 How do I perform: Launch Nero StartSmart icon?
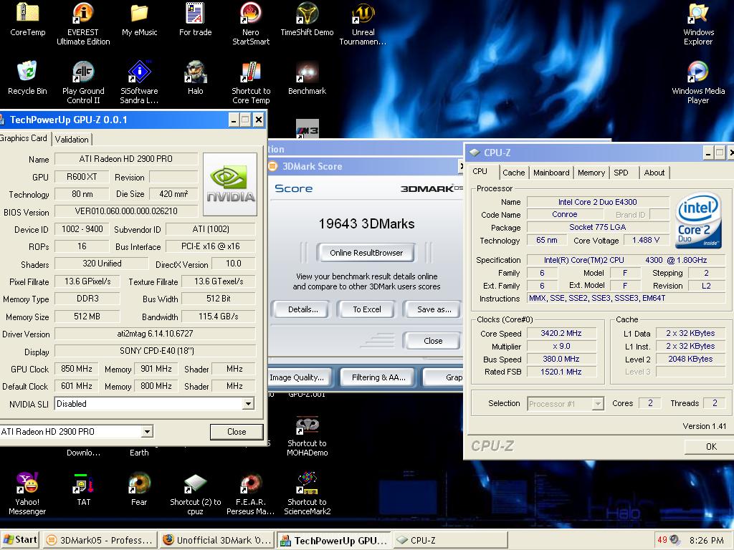point(251,22)
